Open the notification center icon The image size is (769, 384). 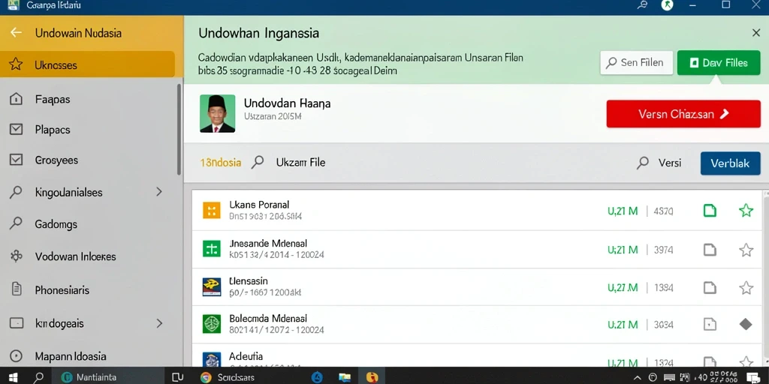754,376
